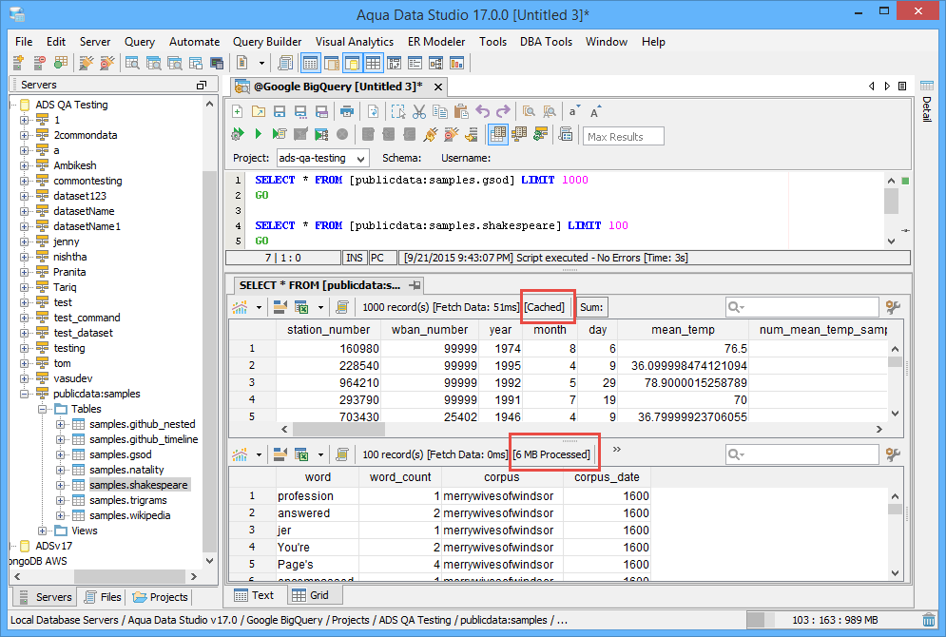Open dropdown arrow next to document icon in main toolbar
This screenshot has height=637, width=946.
pos(261,63)
